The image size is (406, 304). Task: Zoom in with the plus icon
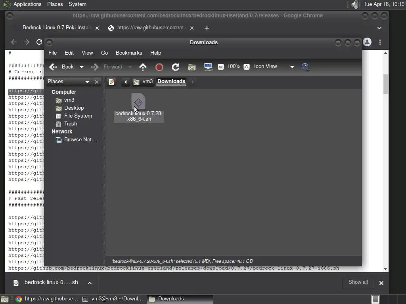tap(247, 67)
